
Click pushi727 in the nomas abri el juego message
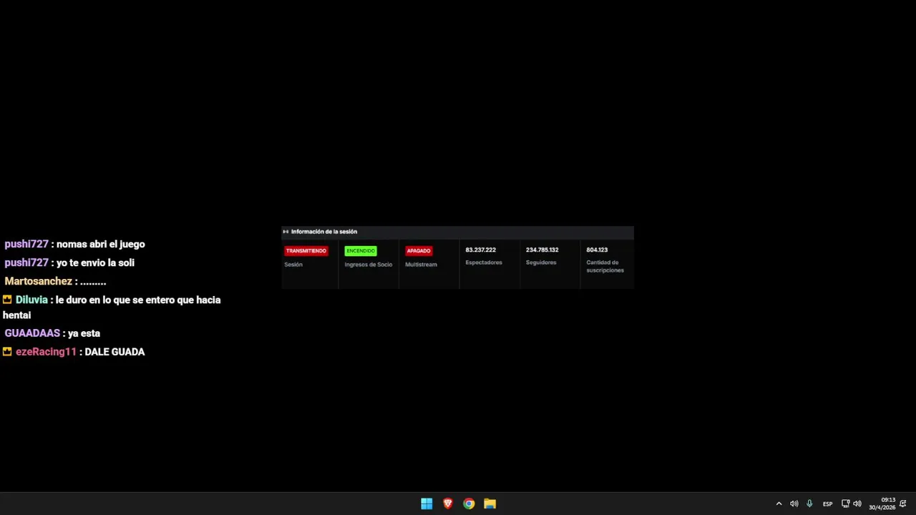point(26,244)
